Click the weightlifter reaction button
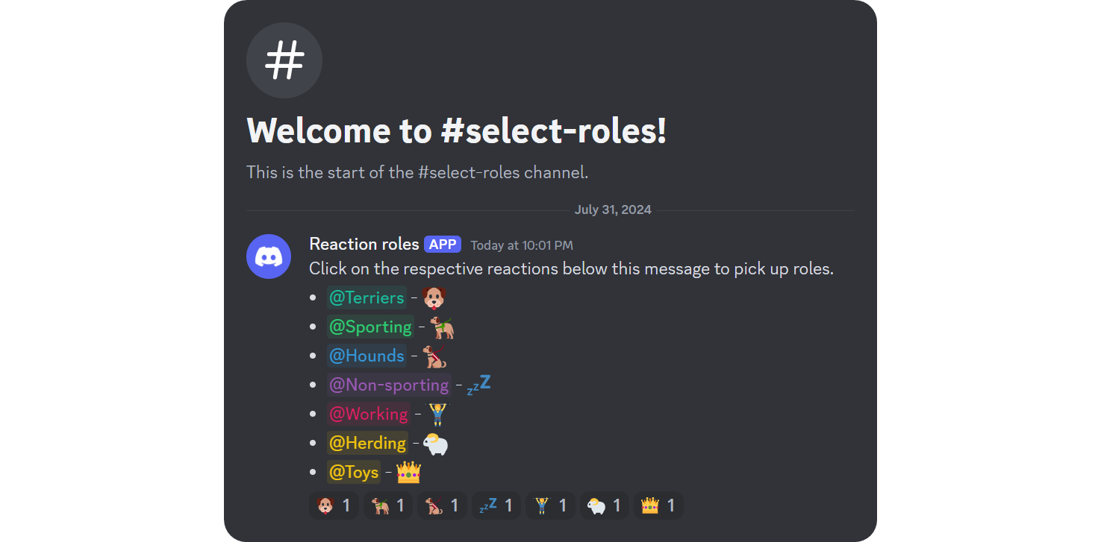This screenshot has width=1101, height=542. (x=550, y=505)
